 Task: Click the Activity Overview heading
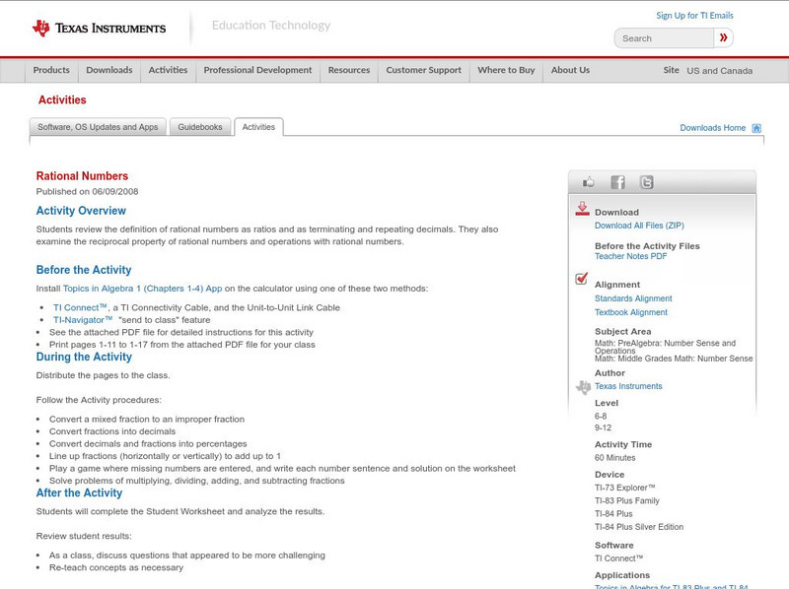(81, 211)
